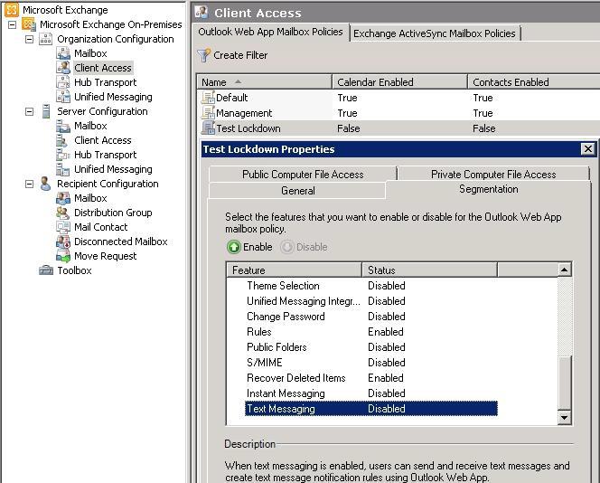Select the Text Messaging feature row
The height and width of the screenshot is (483, 600).
[371, 409]
